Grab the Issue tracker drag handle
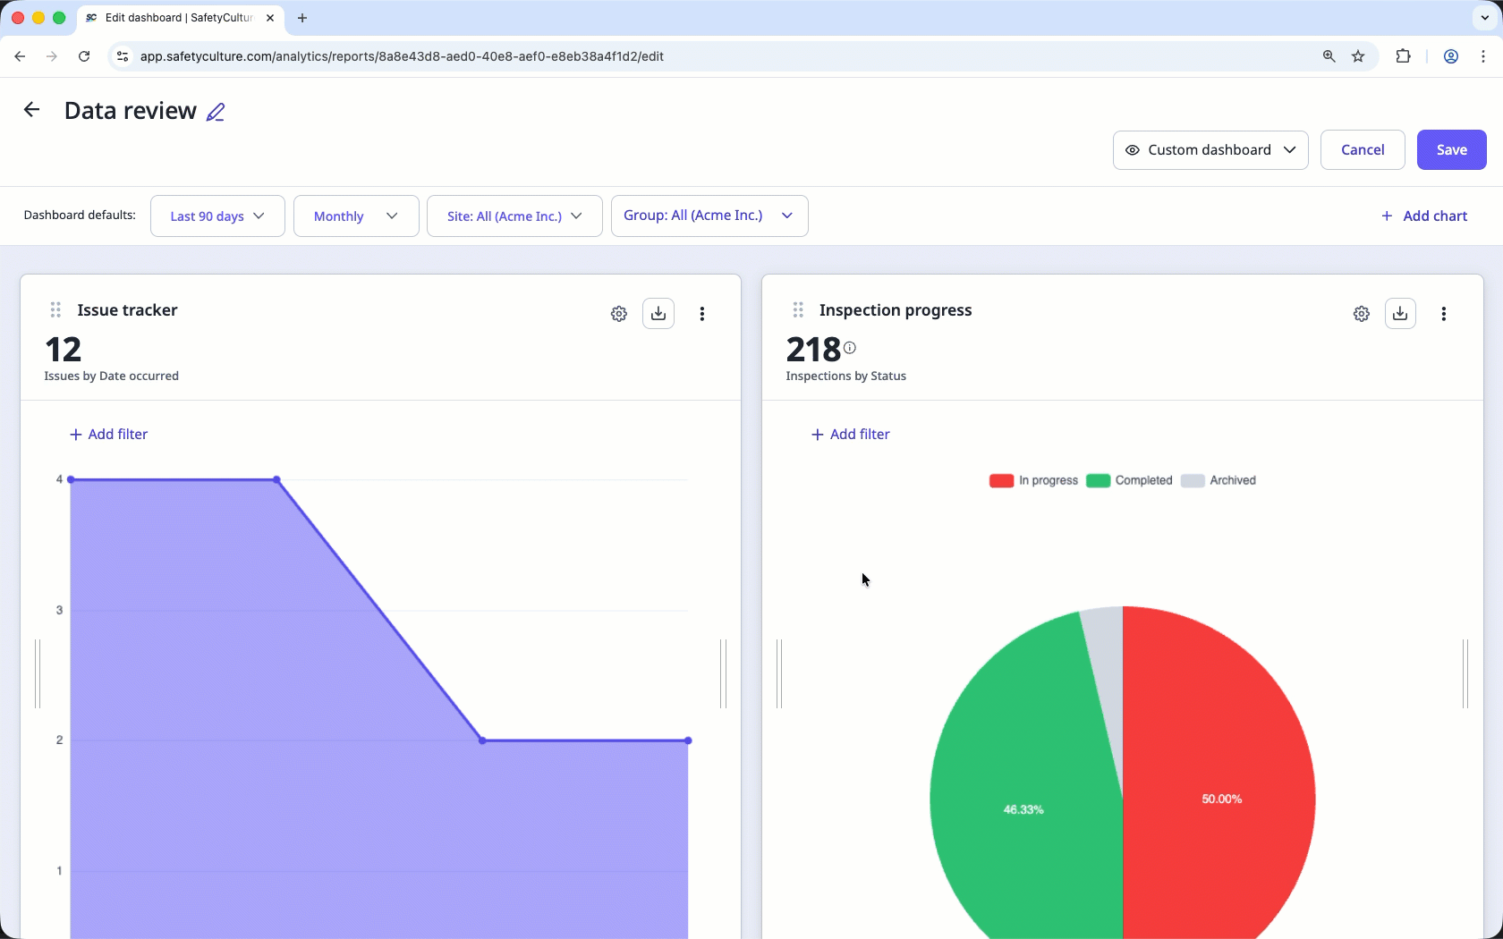The height and width of the screenshot is (939, 1503). click(55, 309)
